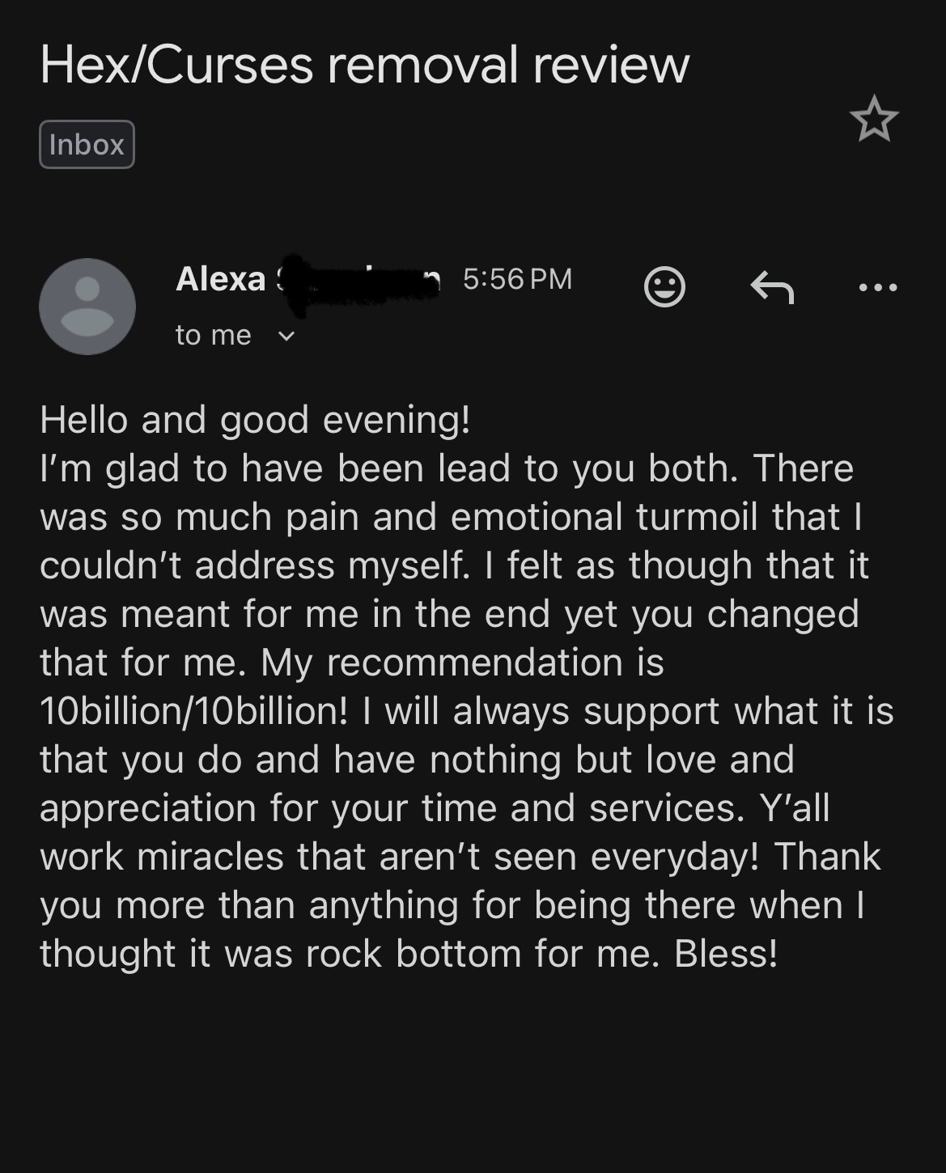Click the "Hex/Curses removal review" subject heading
The width and height of the screenshot is (946, 1173).
(364, 65)
